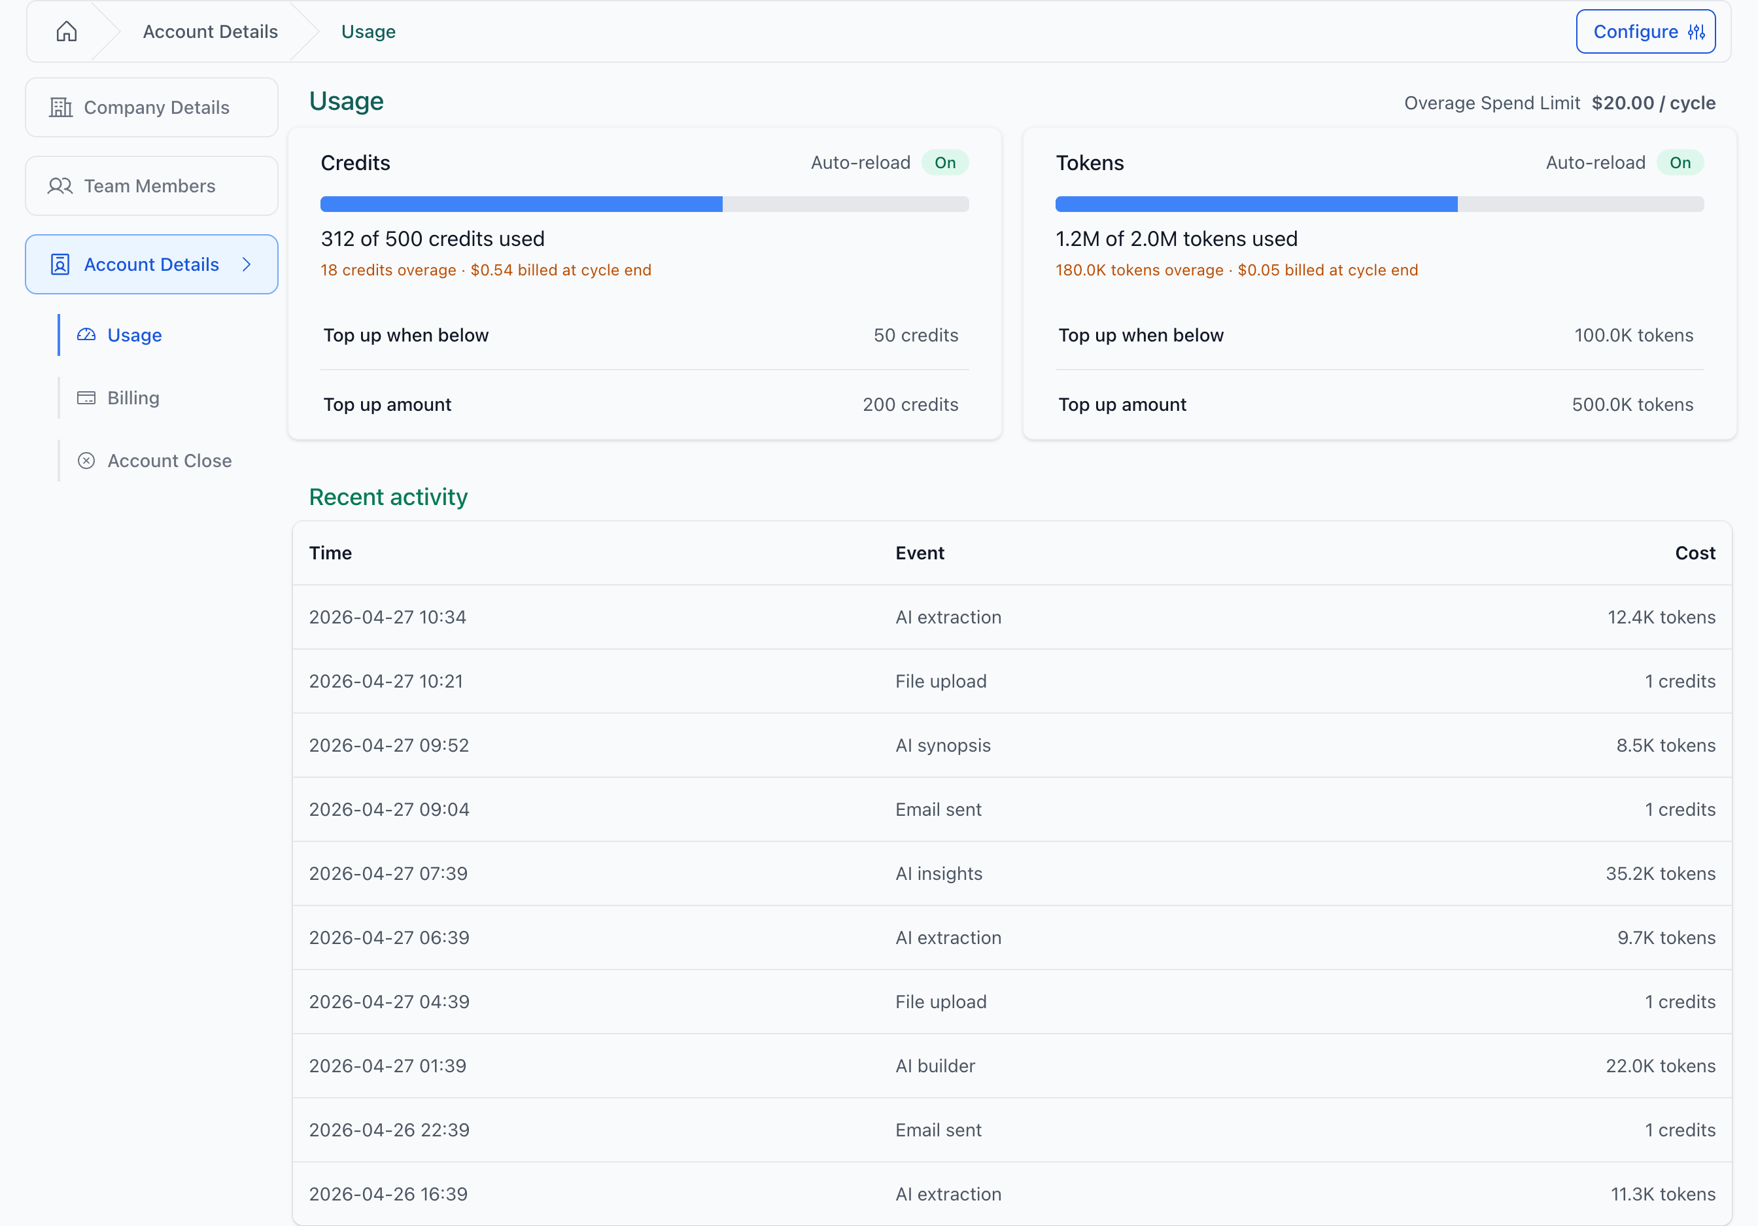The image size is (1758, 1226).
Task: Click the 12.4K tokens cost cell
Action: tap(1661, 616)
